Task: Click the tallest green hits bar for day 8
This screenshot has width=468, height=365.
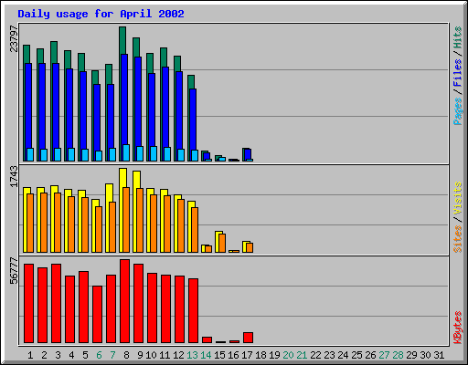Action: click(122, 40)
